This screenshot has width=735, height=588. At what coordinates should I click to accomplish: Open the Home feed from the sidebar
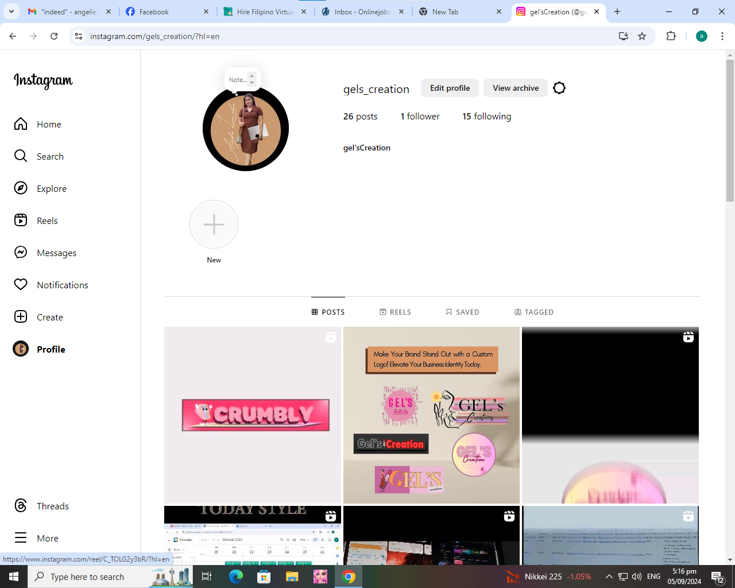pos(49,124)
